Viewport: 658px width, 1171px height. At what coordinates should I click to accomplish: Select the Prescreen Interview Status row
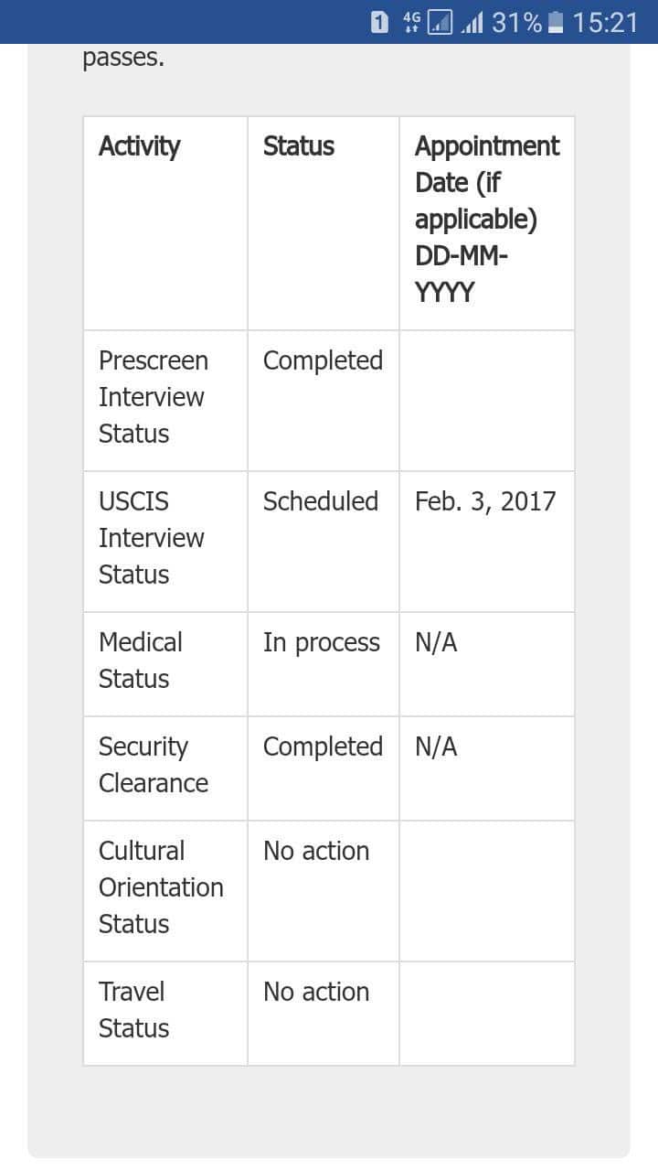154,397
